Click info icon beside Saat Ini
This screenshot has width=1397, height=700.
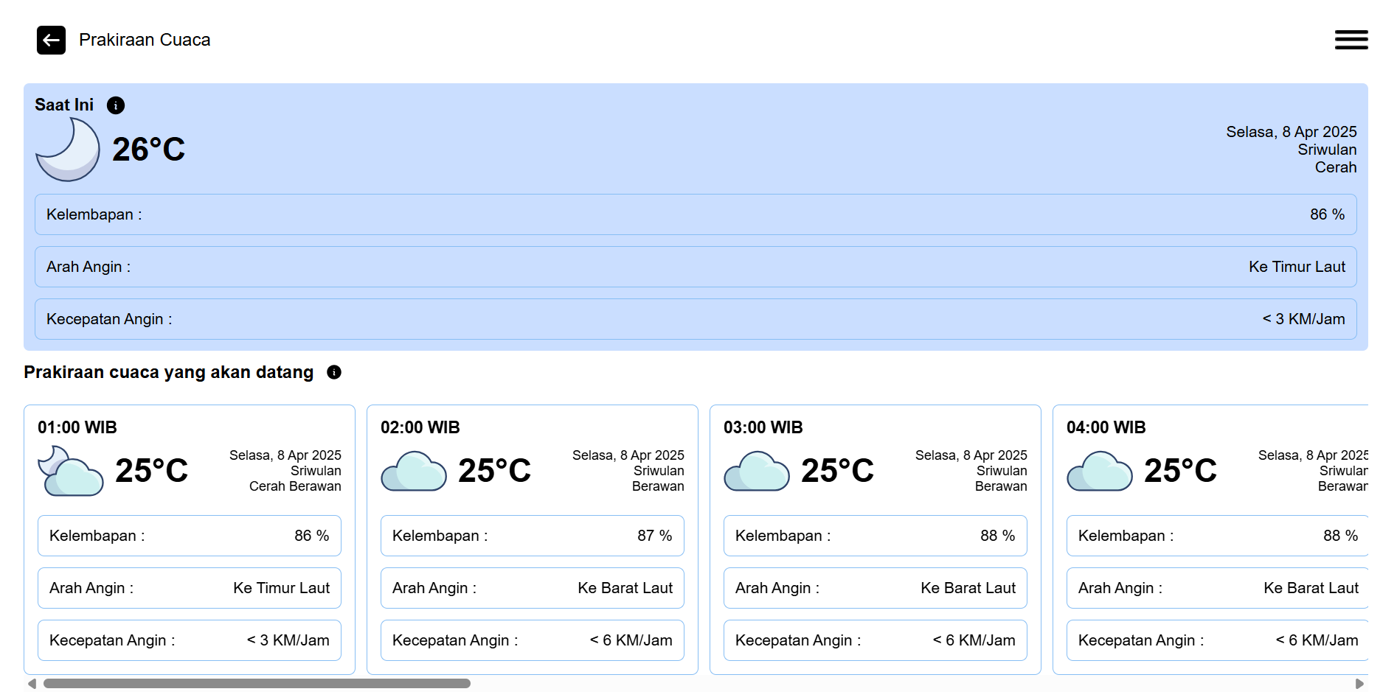(116, 105)
